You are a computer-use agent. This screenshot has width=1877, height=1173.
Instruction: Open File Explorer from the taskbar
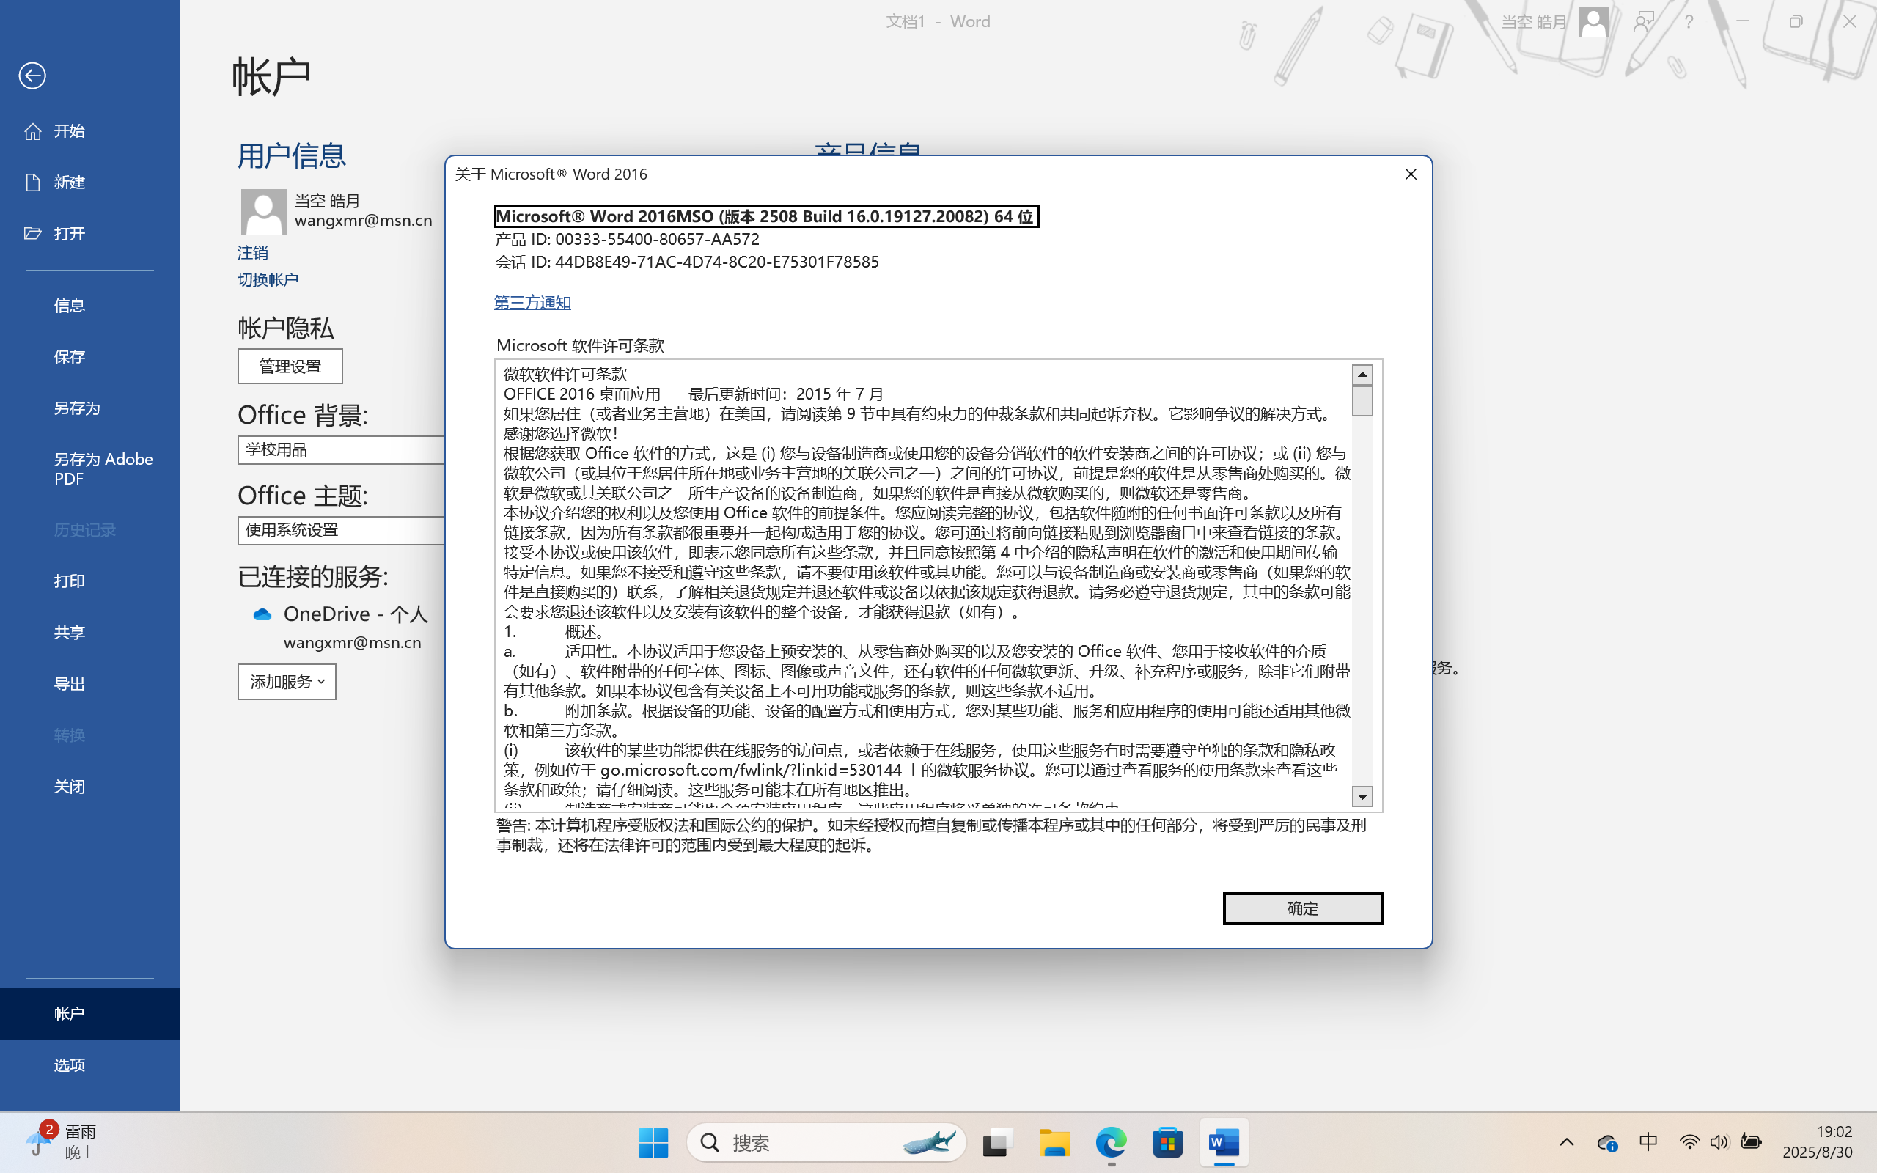(1054, 1143)
